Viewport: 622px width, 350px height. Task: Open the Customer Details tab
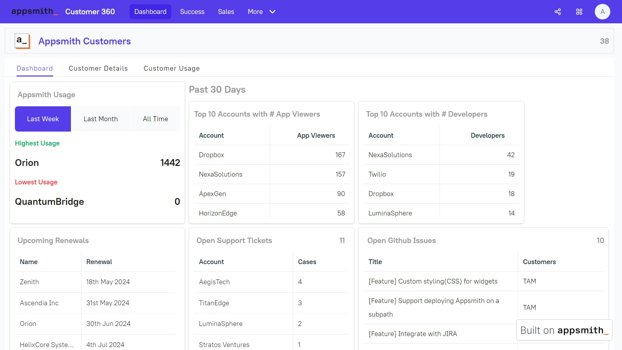(x=98, y=68)
